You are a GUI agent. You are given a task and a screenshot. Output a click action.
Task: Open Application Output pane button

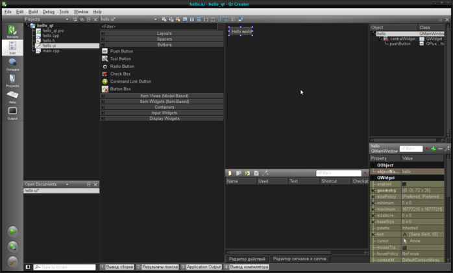point(201,267)
